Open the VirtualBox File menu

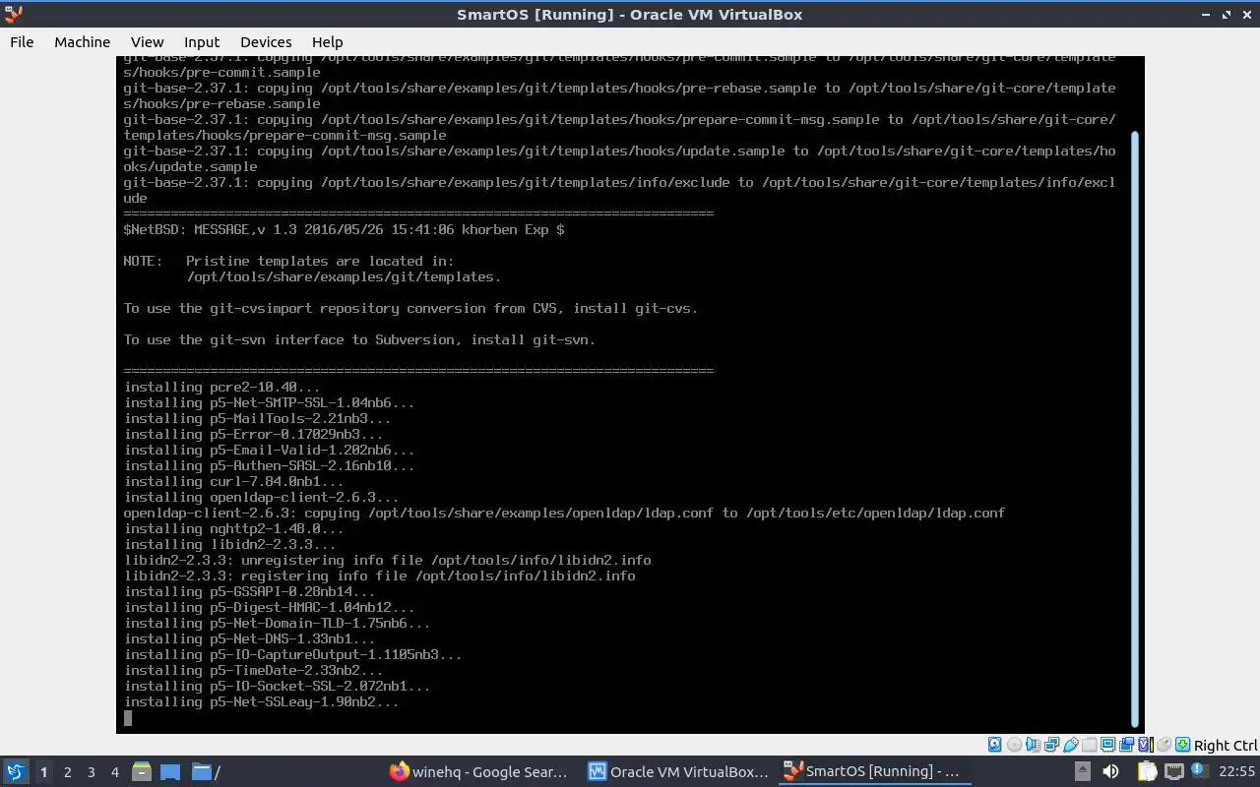22,41
